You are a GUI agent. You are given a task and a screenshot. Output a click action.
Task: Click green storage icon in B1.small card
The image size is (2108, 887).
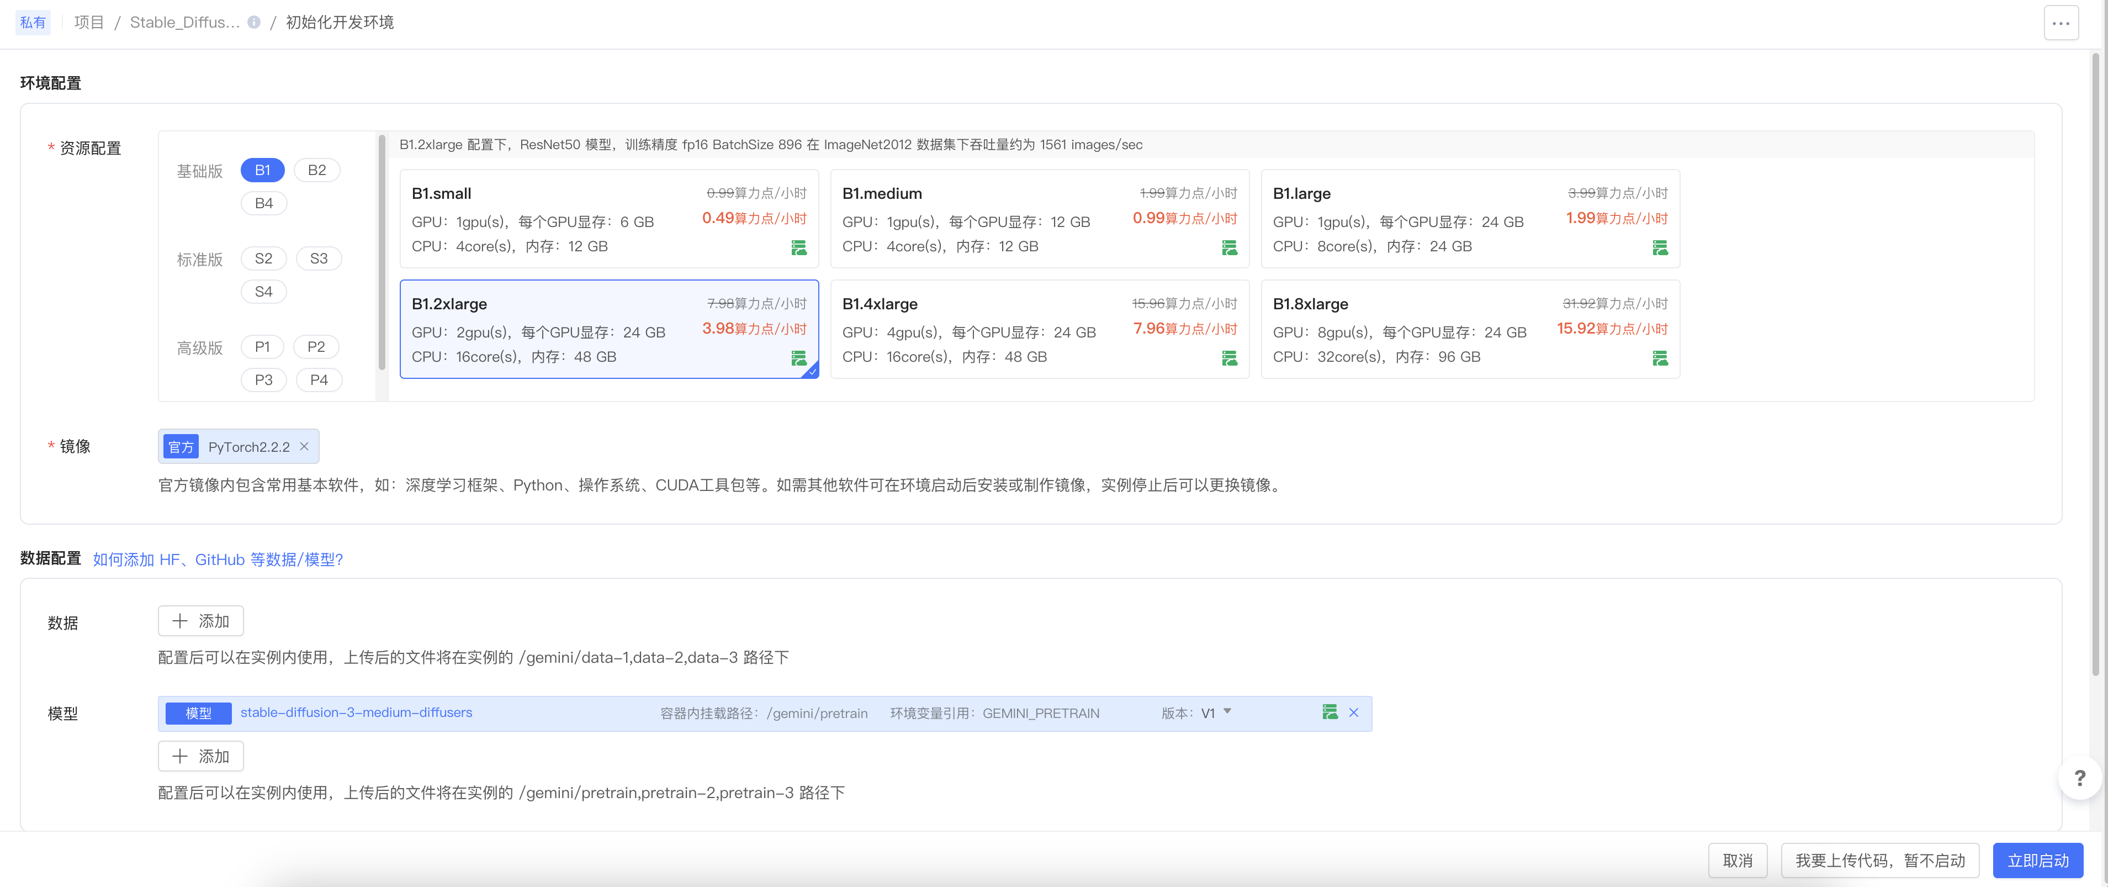click(799, 247)
